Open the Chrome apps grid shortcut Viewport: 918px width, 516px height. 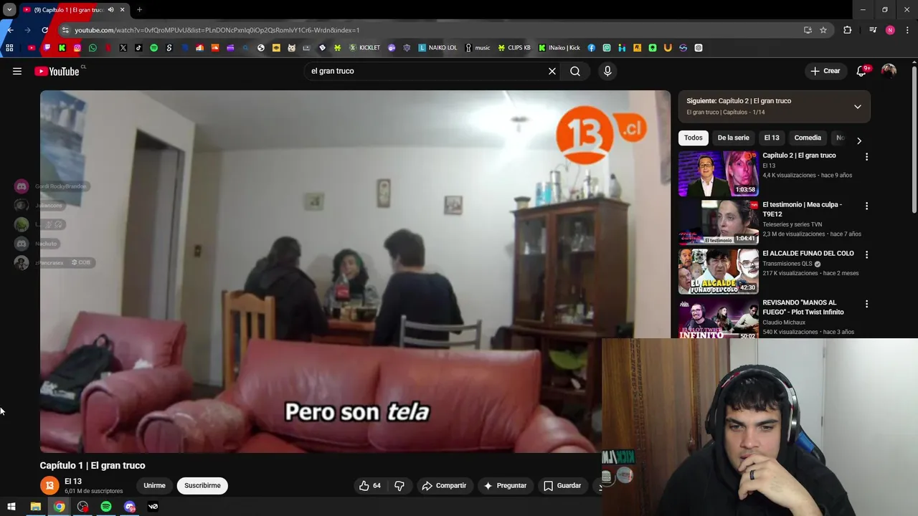tap(9, 48)
